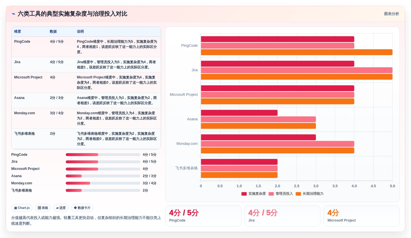Image resolution: width=411 pixels, height=238 pixels.
Task: Click the 图表分析 label in header
Action: 391,14
